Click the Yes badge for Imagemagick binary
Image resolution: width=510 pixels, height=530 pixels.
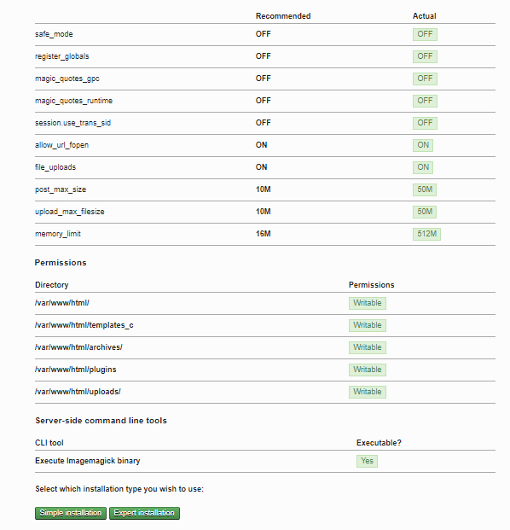tap(367, 461)
